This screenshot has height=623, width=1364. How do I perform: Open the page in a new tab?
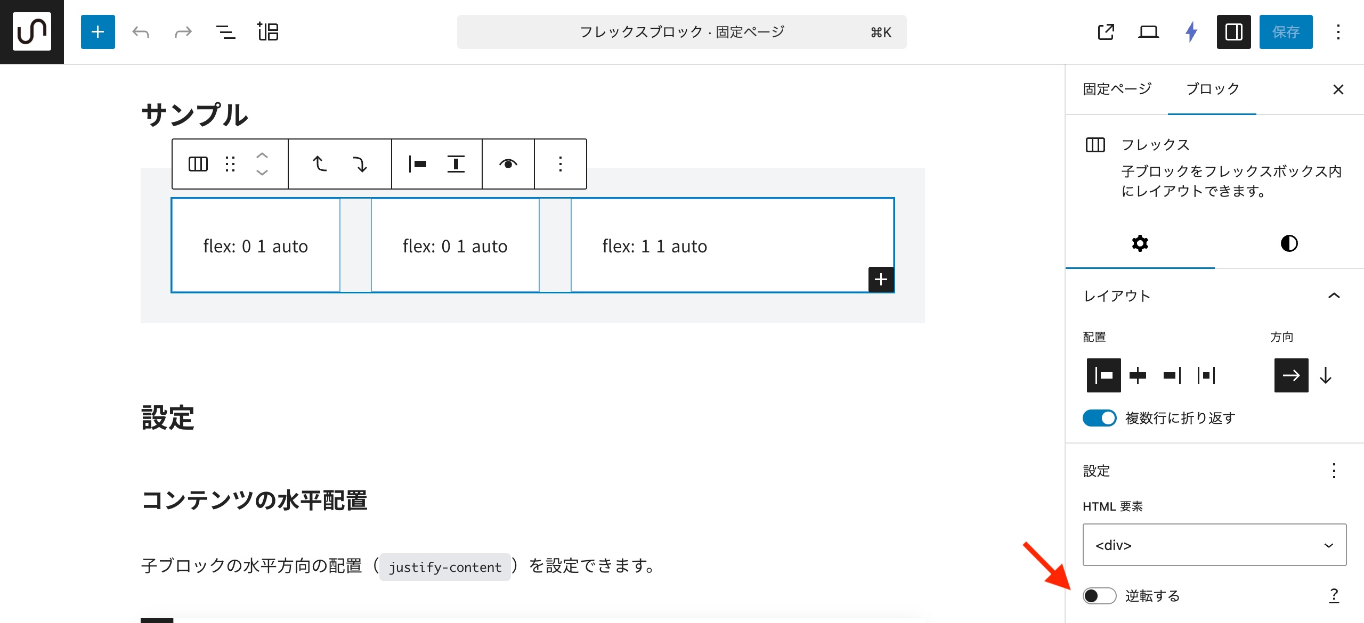[1106, 32]
